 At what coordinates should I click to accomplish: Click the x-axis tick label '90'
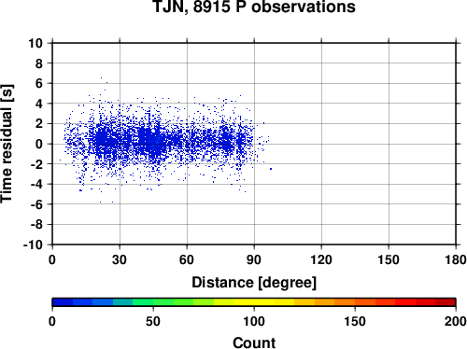(x=254, y=259)
